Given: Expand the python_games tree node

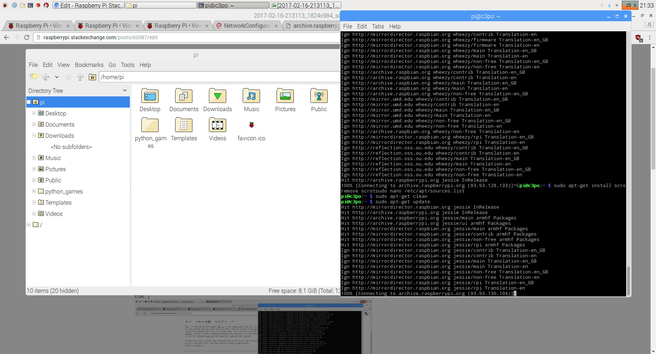Looking at the screenshot, I should point(34,191).
